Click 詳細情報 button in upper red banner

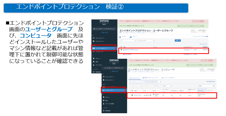pyautogui.click(x=202, y=21)
